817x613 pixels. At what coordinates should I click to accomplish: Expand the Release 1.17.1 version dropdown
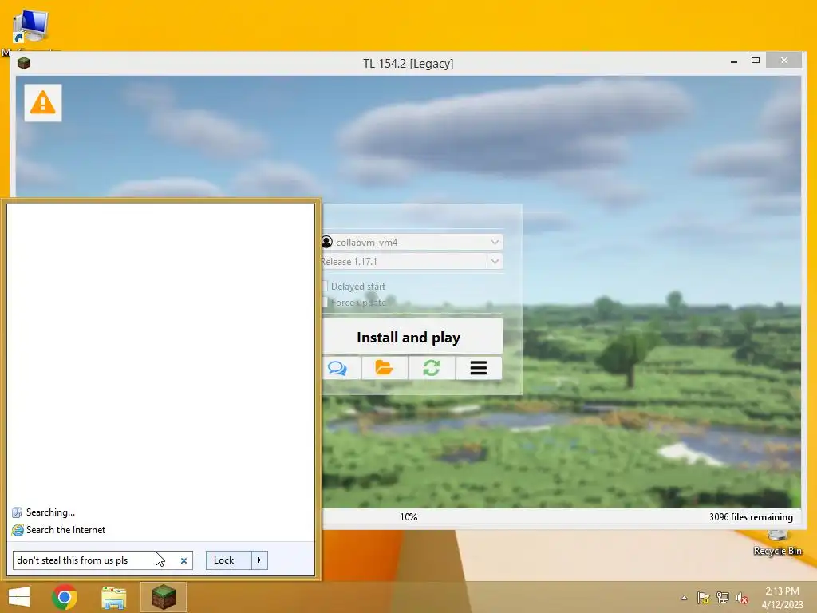(x=495, y=261)
